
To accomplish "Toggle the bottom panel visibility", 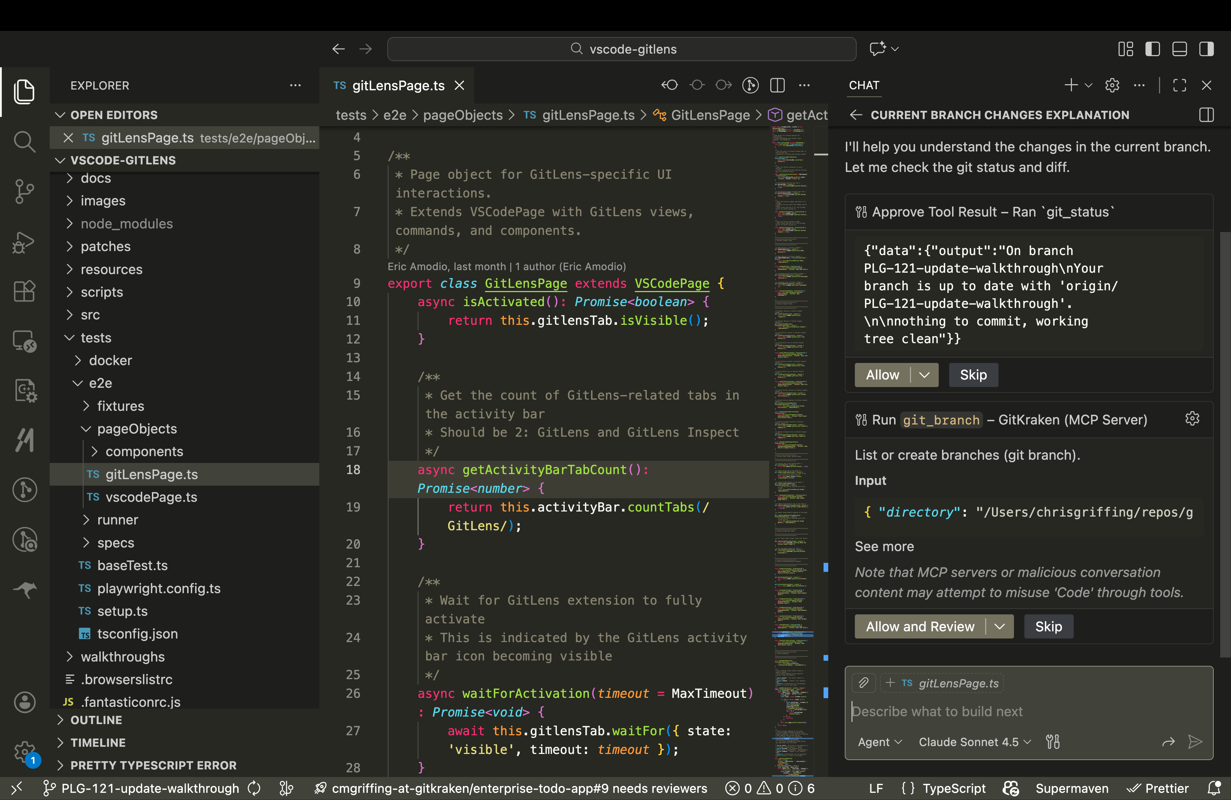I will 1179,49.
